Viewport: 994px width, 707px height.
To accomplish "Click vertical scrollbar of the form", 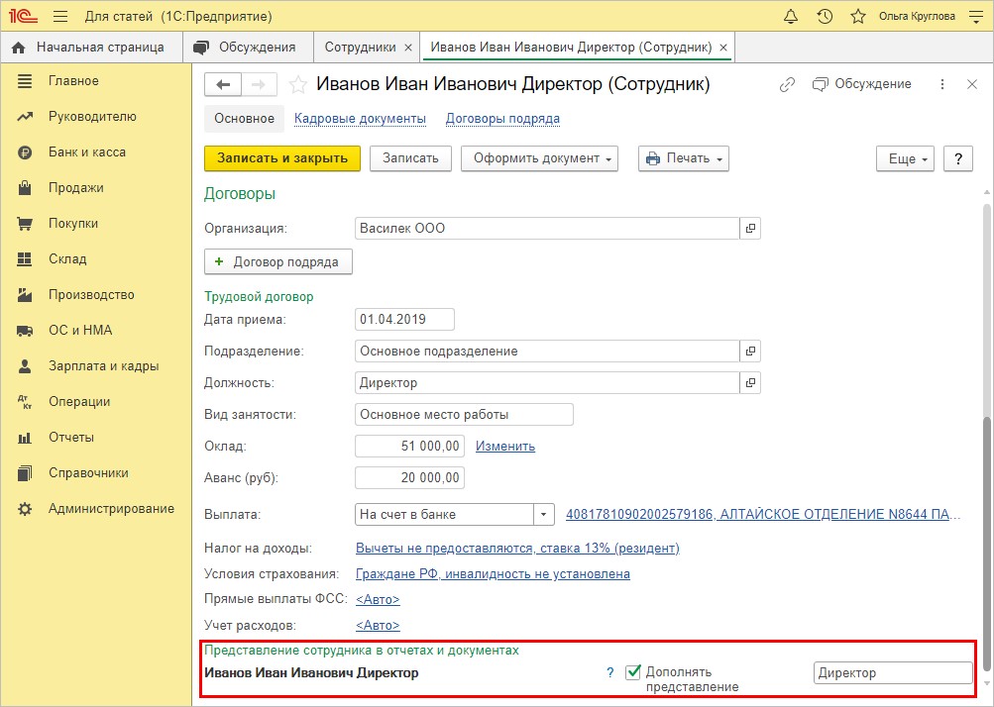I will pyautogui.click(x=987, y=439).
